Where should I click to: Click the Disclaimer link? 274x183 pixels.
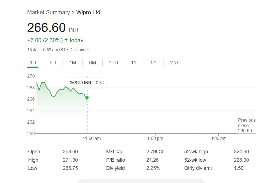79,50
